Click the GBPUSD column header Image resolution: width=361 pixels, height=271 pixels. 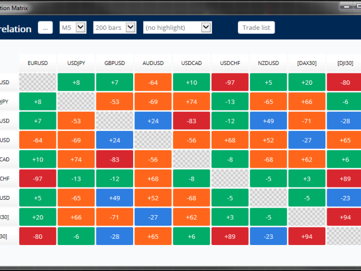tap(115, 63)
